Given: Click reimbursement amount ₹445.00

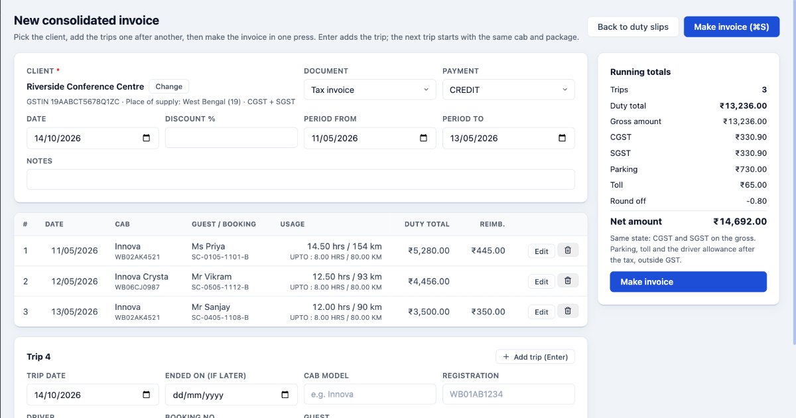Looking at the screenshot, I should pos(488,251).
